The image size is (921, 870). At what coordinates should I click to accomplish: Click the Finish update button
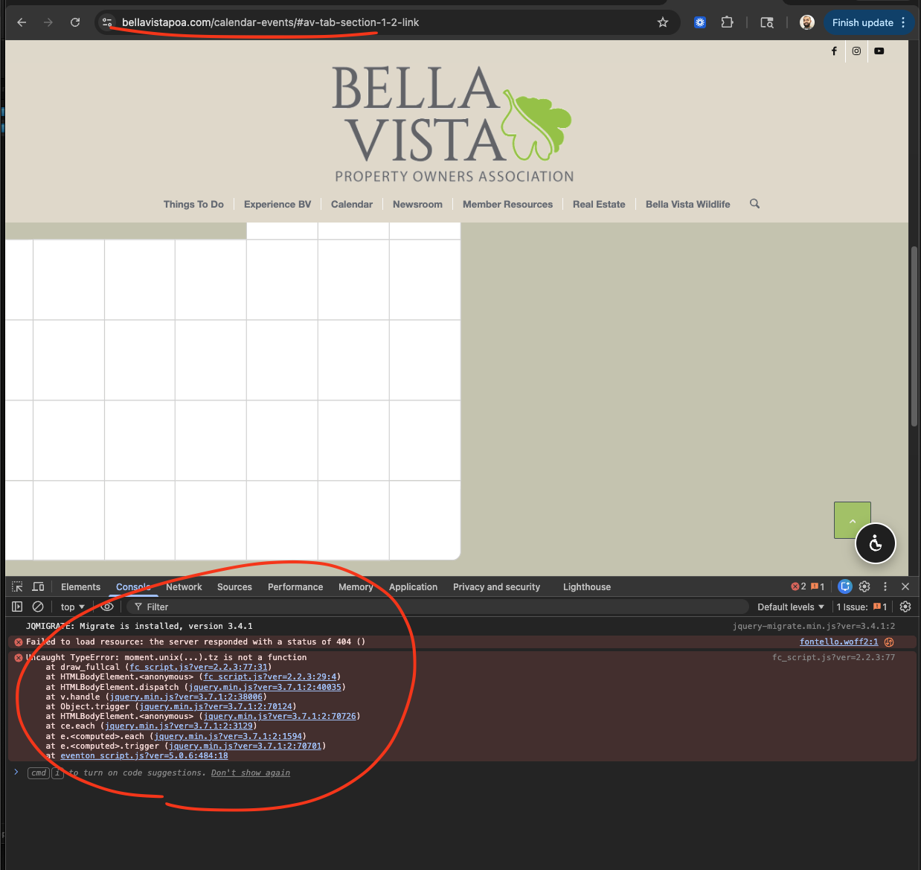pyautogui.click(x=862, y=22)
